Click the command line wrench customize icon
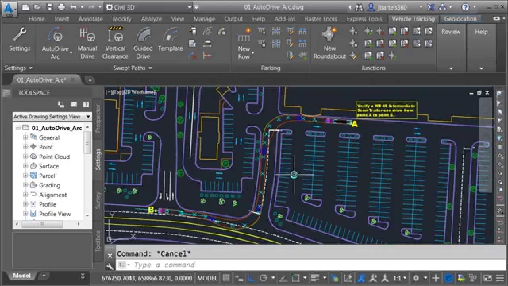 pos(110,266)
